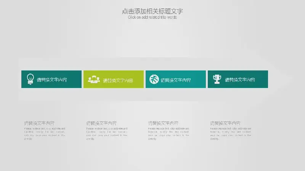
Task: Select the bright teal box text
Action: coord(176,80)
